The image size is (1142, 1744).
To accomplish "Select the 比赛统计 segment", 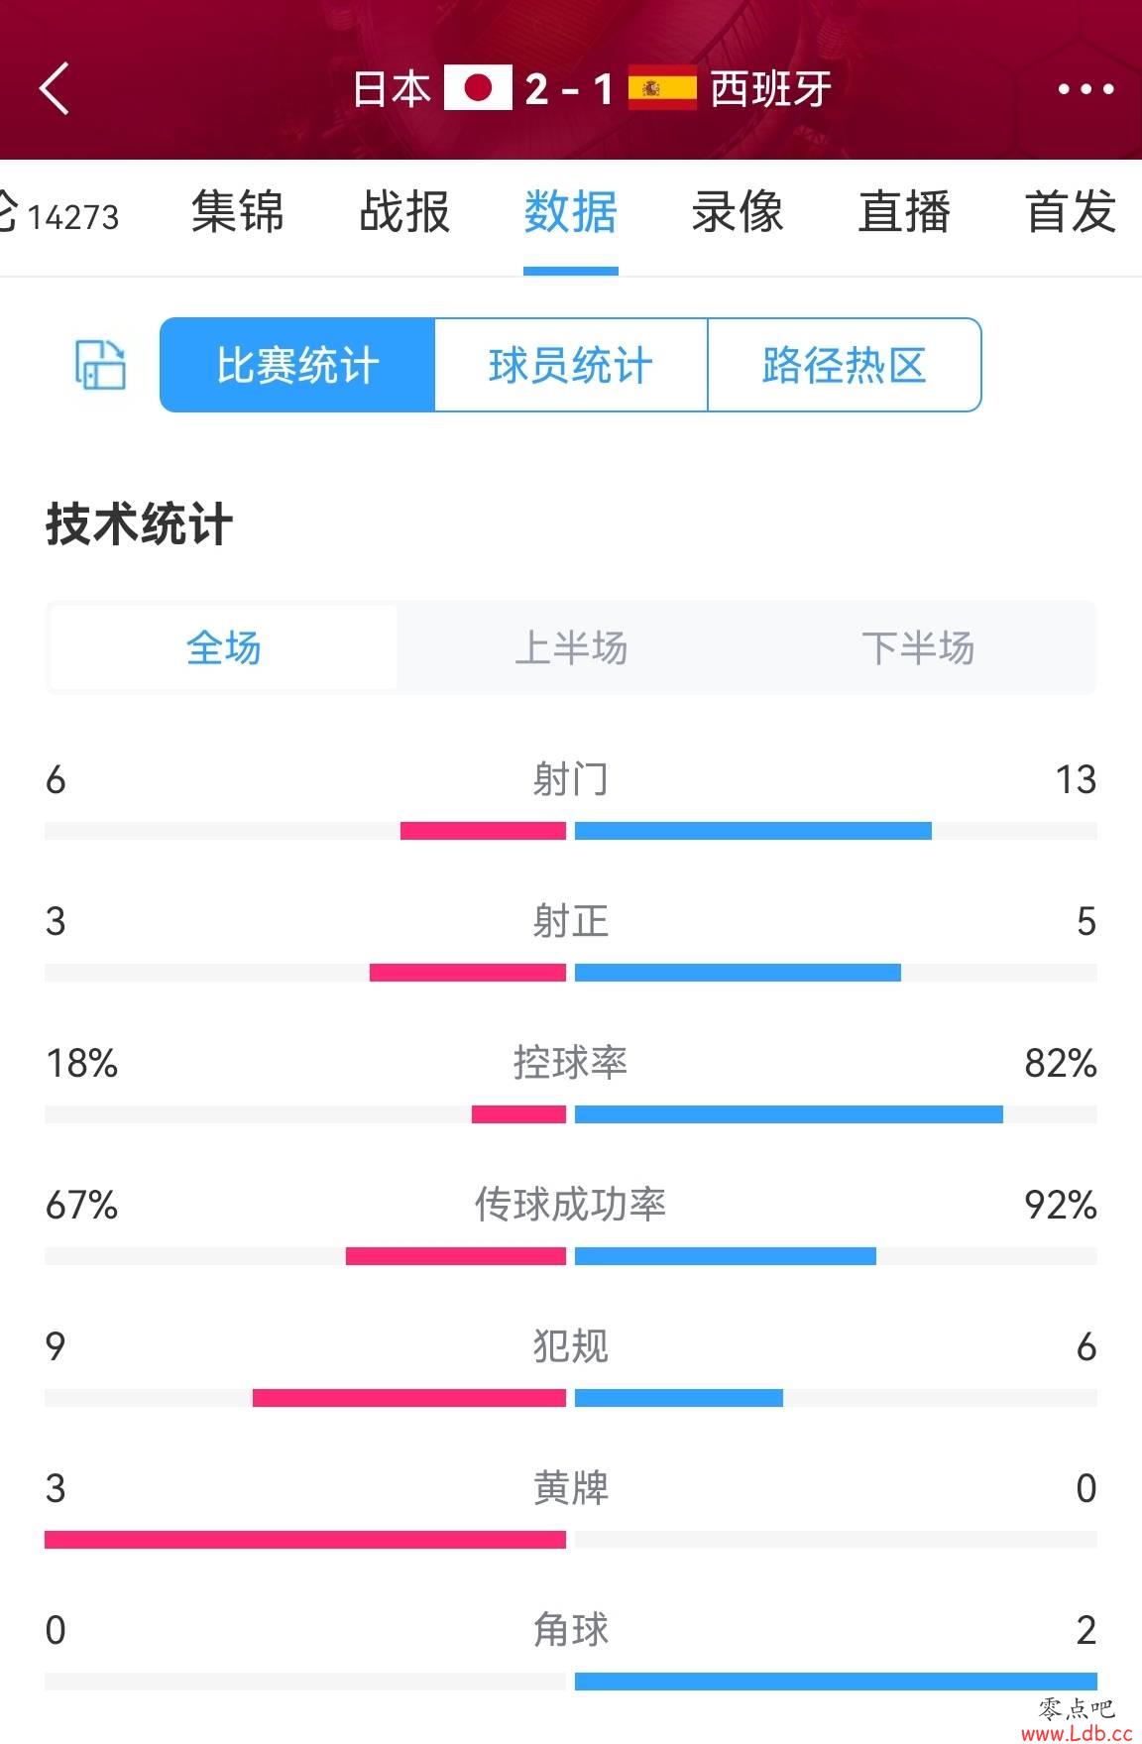I will [x=297, y=365].
